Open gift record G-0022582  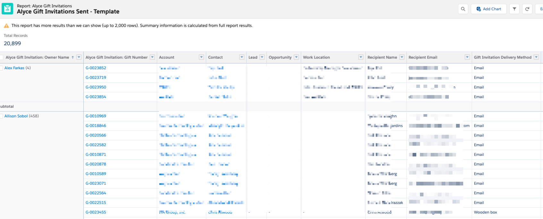pos(96,145)
